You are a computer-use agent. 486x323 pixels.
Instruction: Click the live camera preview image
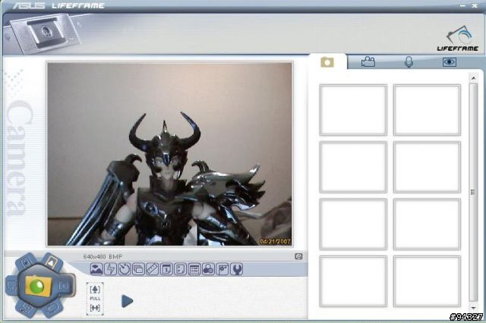(x=169, y=154)
